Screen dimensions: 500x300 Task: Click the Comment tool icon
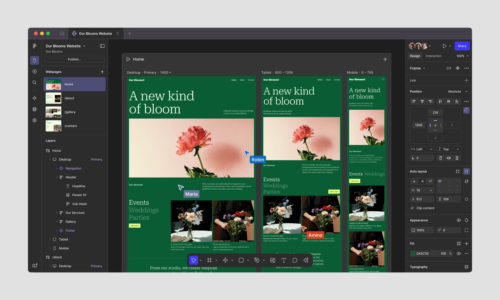click(x=295, y=260)
